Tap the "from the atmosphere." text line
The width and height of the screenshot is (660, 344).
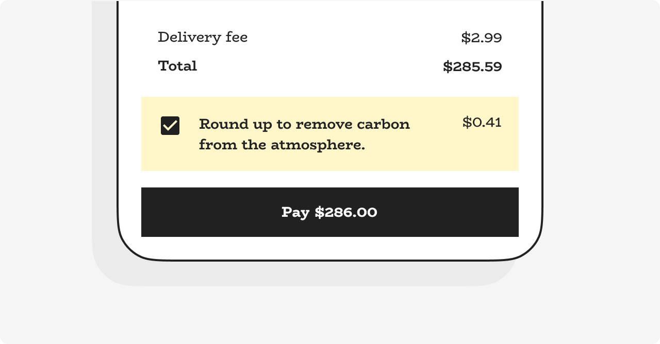[282, 145]
